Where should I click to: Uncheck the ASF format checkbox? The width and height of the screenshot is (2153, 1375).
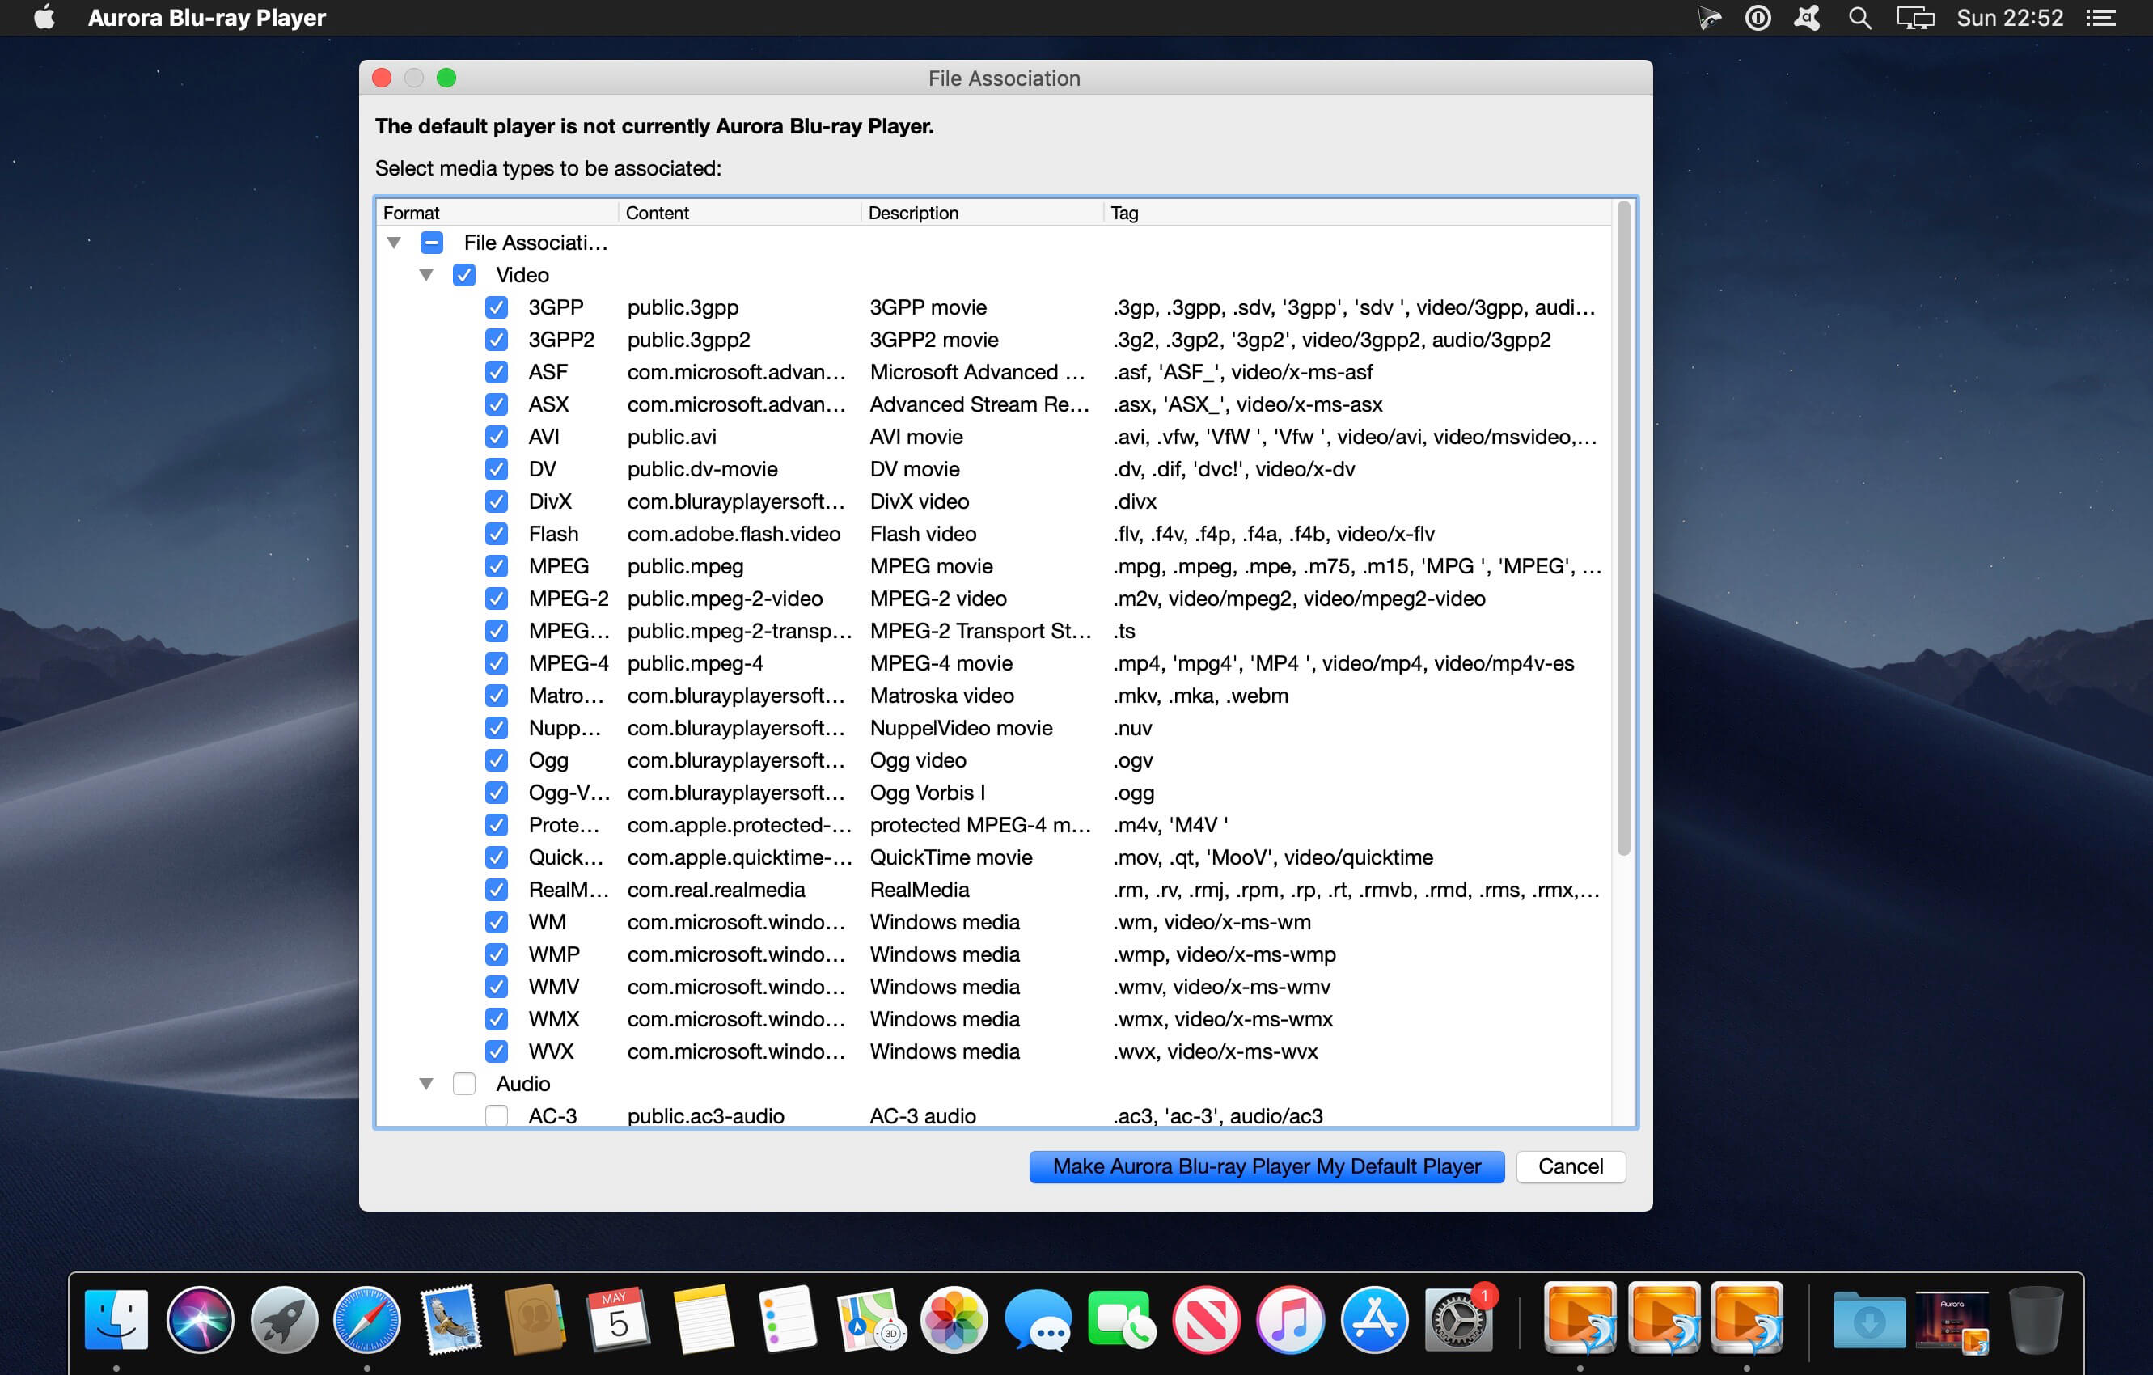pos(497,372)
